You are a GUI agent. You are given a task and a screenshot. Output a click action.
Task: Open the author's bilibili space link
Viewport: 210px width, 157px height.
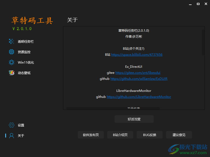pos(137,54)
